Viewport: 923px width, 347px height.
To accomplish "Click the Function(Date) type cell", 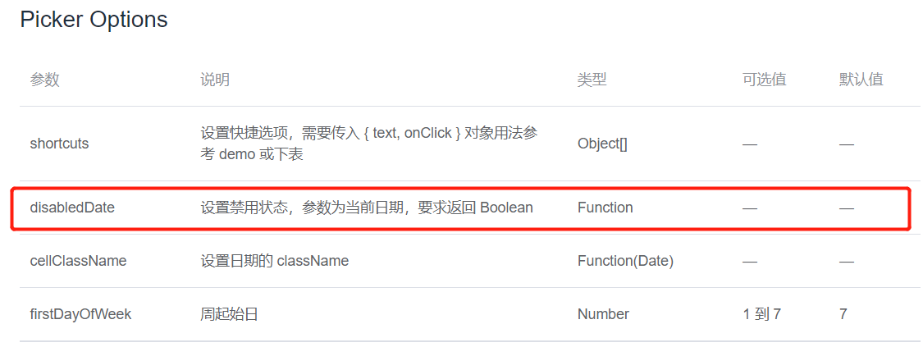I will tap(625, 261).
